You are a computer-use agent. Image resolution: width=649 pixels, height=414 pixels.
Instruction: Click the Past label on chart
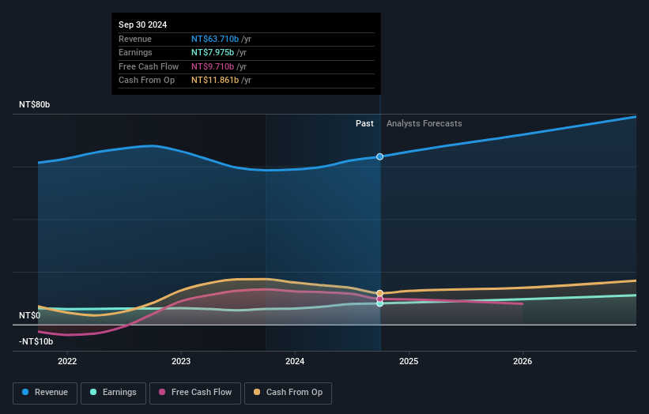click(x=364, y=123)
